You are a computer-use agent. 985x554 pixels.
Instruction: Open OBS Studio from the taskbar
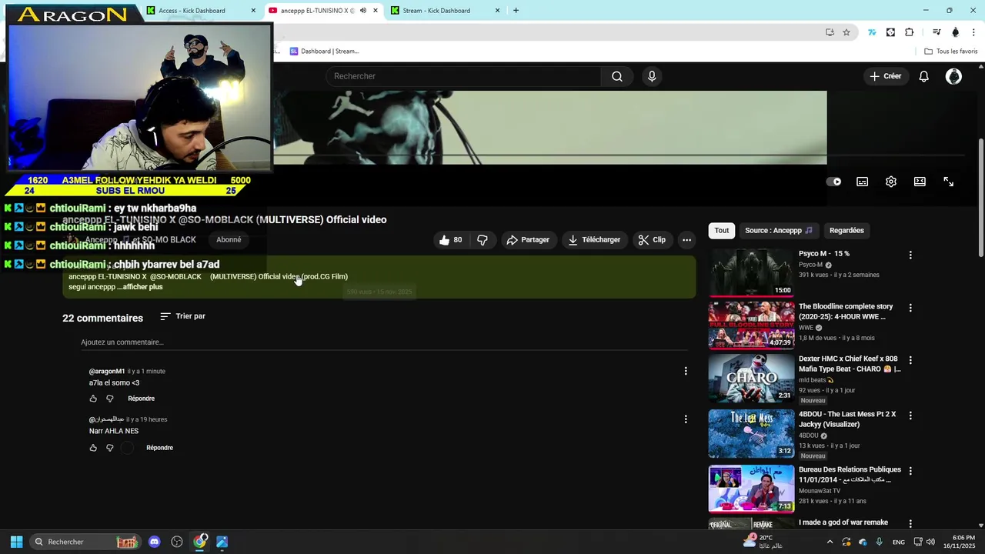point(177,542)
